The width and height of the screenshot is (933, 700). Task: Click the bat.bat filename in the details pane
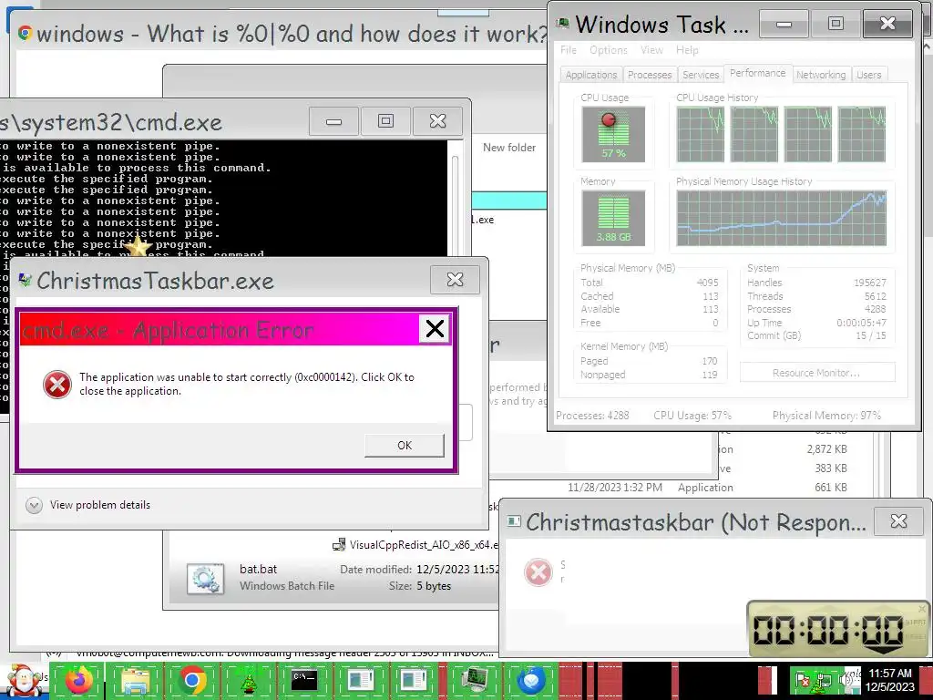click(x=258, y=569)
